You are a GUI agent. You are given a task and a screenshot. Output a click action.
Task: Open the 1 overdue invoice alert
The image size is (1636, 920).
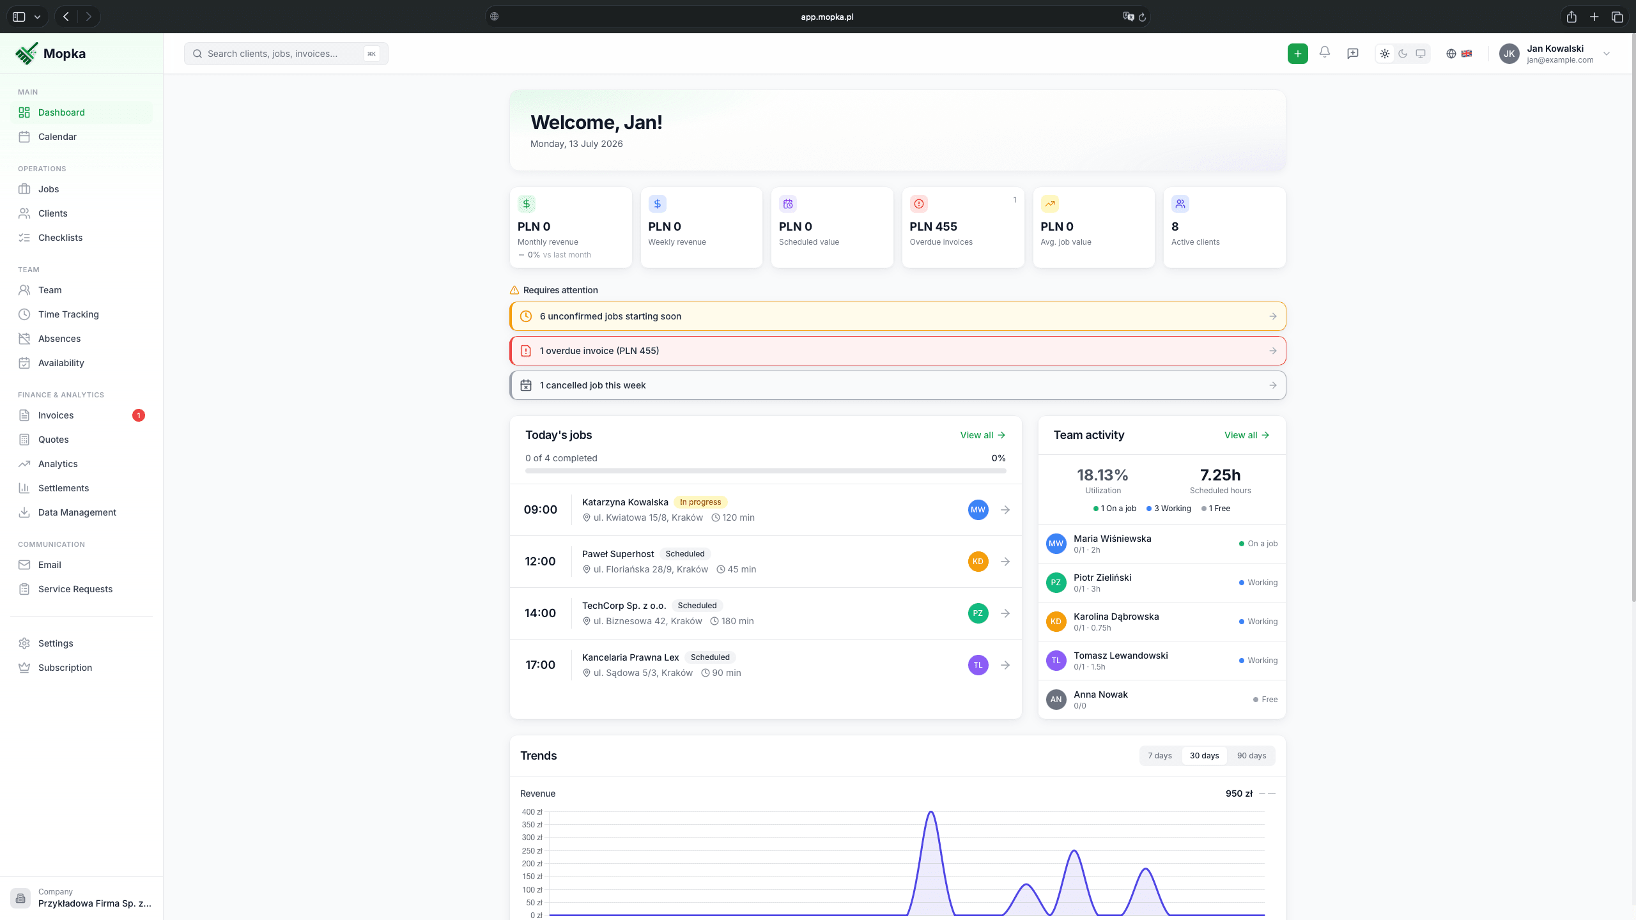click(898, 351)
